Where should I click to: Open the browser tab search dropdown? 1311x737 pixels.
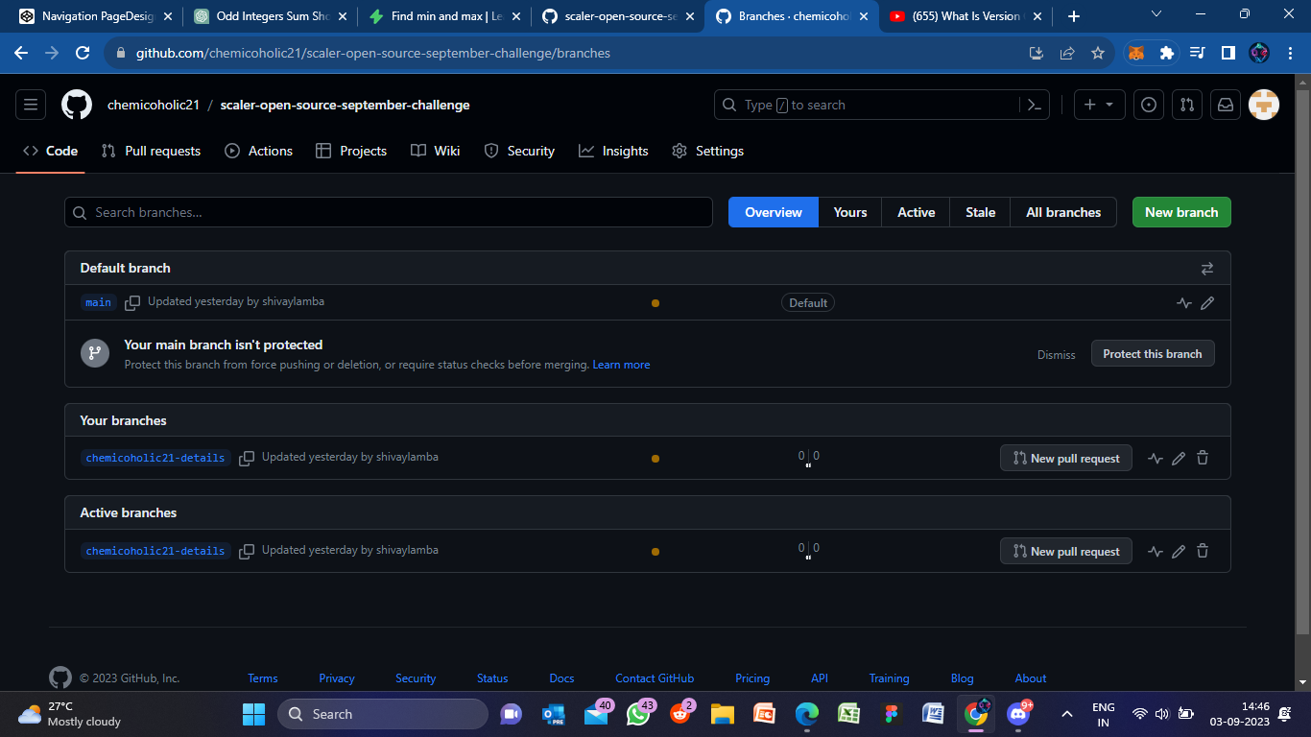pyautogui.click(x=1156, y=14)
